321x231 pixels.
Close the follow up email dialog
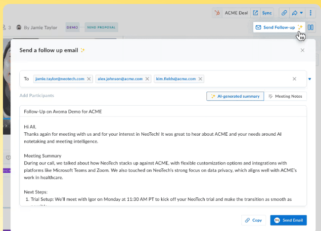[302, 50]
